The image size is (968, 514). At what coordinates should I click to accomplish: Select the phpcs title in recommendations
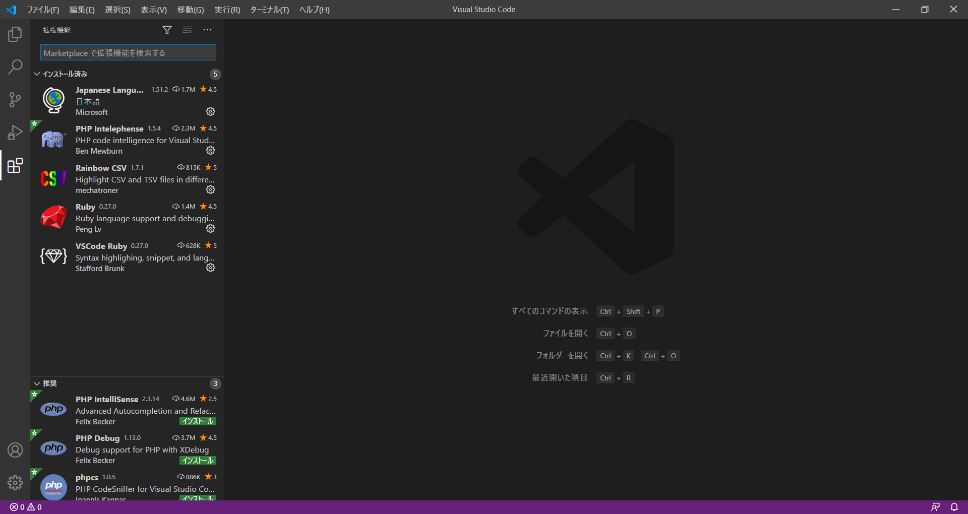click(x=87, y=477)
